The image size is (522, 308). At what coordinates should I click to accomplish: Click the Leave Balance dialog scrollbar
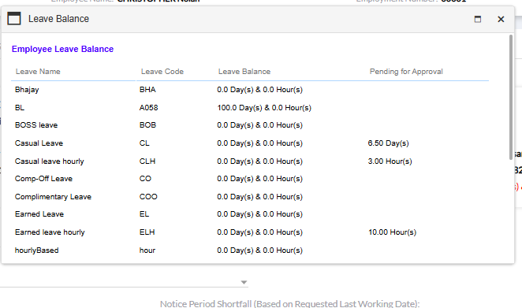(x=511, y=96)
